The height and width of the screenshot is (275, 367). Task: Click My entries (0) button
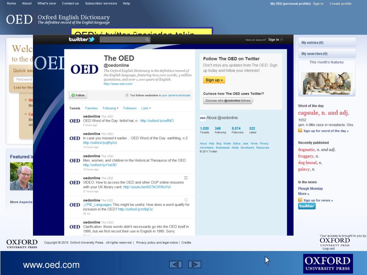pyautogui.click(x=327, y=43)
